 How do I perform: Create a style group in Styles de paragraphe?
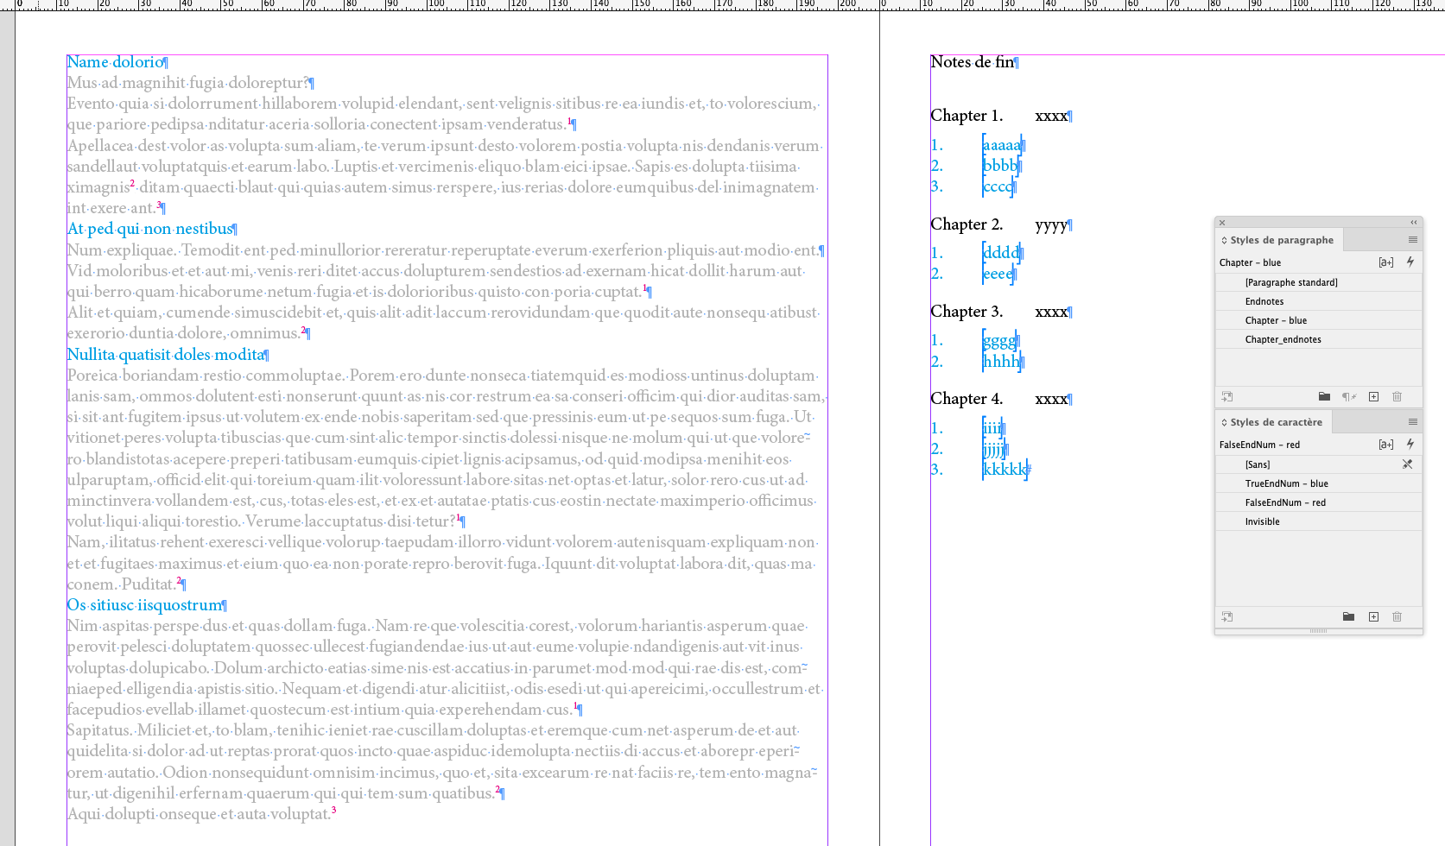click(x=1325, y=396)
